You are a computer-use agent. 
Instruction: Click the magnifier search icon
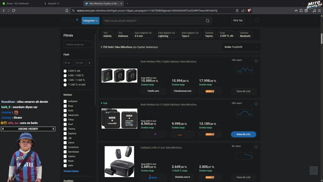208,21
